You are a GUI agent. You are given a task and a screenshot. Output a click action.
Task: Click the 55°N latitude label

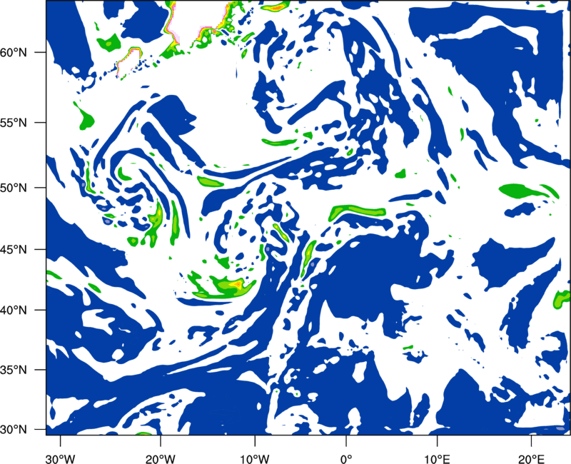coord(14,123)
